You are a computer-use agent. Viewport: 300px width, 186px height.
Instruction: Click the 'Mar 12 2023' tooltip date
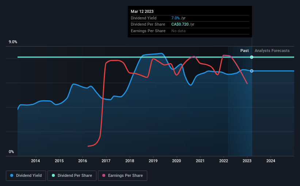(142, 11)
